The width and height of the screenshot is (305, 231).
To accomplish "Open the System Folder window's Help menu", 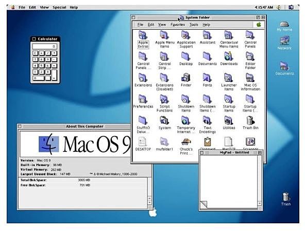I will [x=207, y=25].
